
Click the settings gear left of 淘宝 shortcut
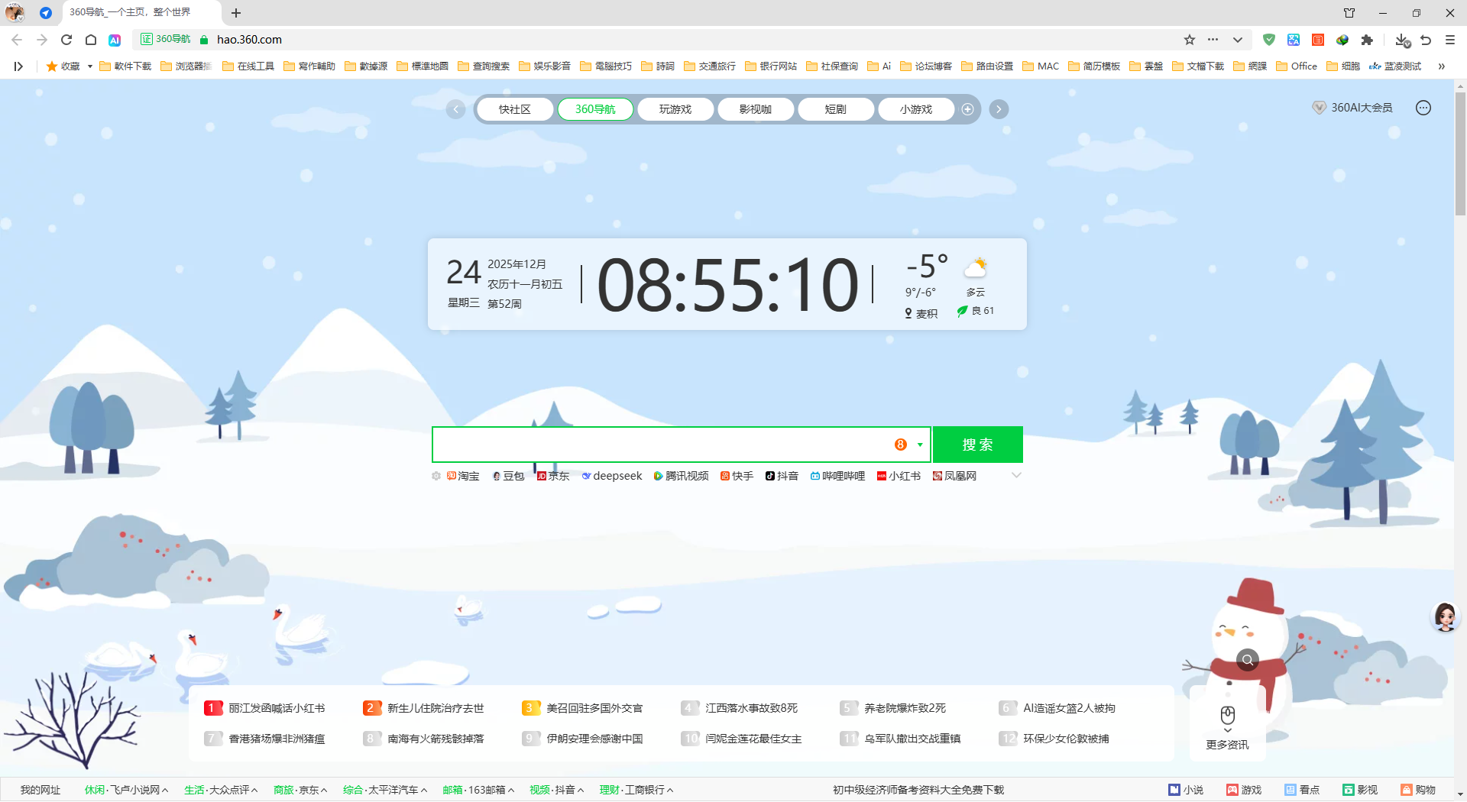pyautogui.click(x=436, y=476)
